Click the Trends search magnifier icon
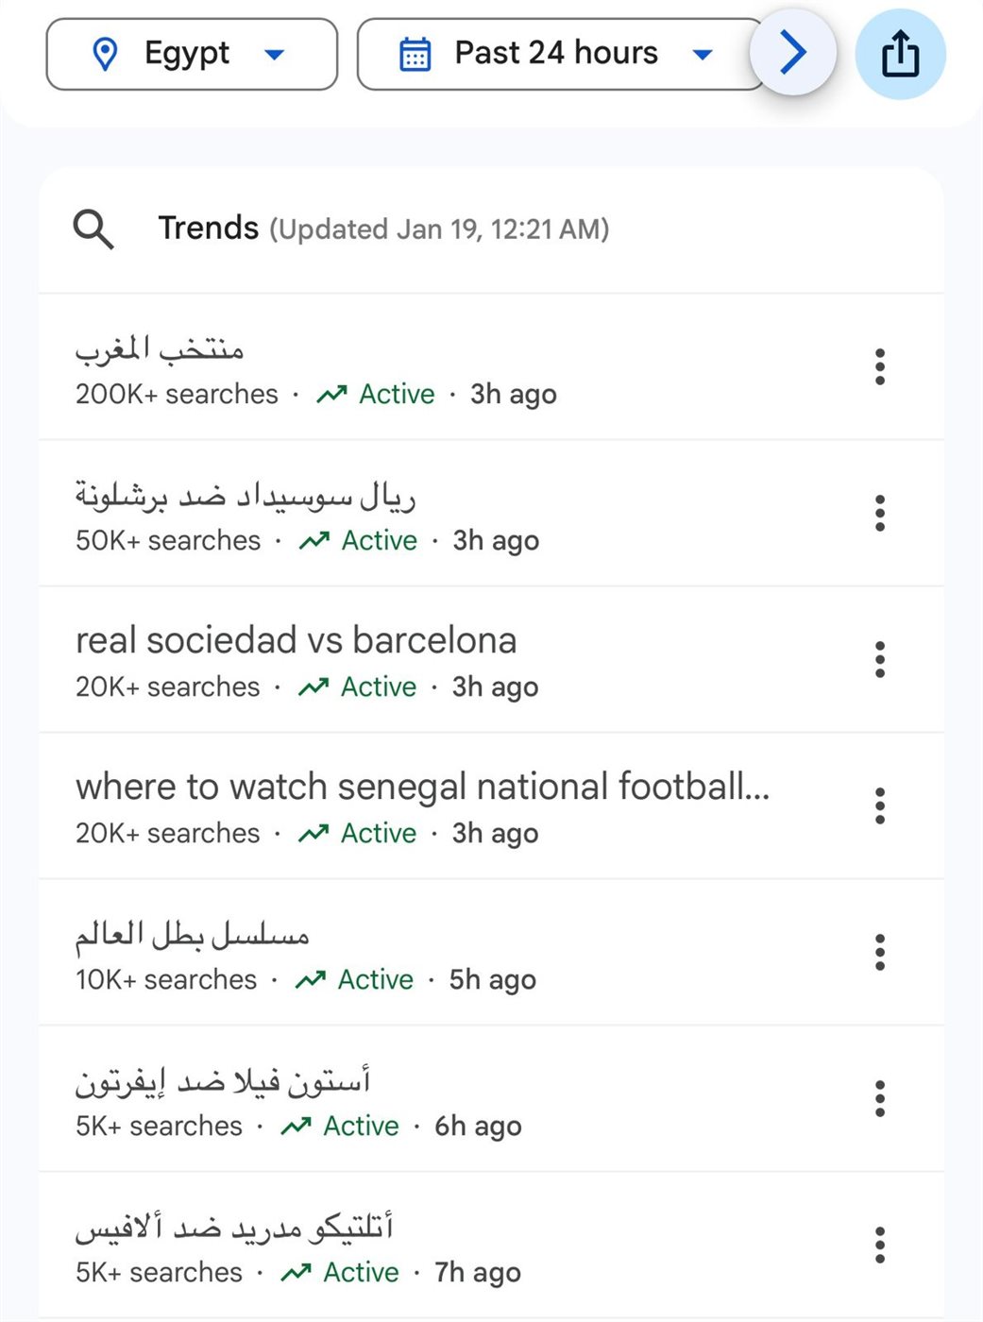Viewport: 983px width, 1322px height. pos(93,229)
